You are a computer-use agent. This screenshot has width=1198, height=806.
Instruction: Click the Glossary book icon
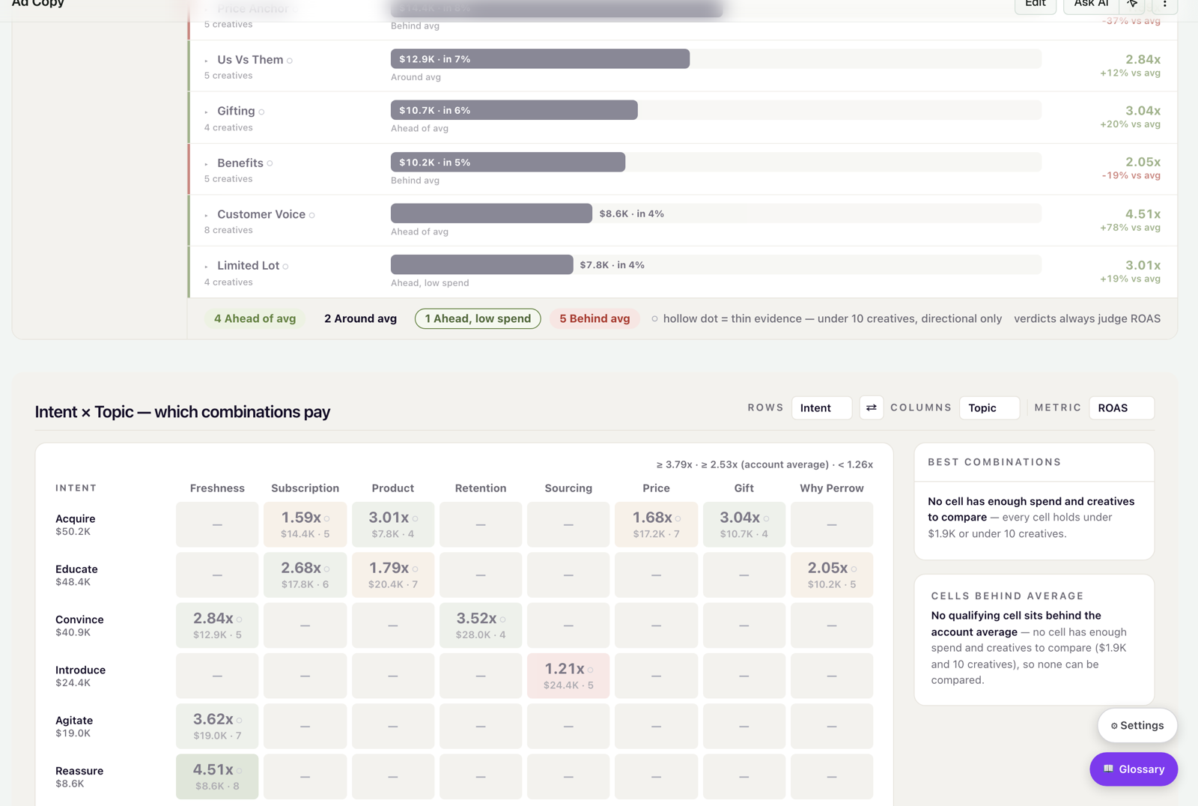point(1109,769)
